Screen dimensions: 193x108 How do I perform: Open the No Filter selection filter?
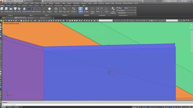[x=86, y=10]
